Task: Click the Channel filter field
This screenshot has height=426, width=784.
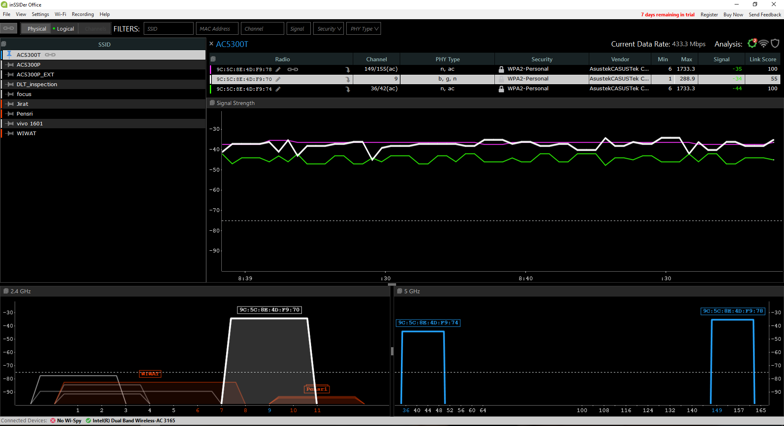Action: (262, 29)
